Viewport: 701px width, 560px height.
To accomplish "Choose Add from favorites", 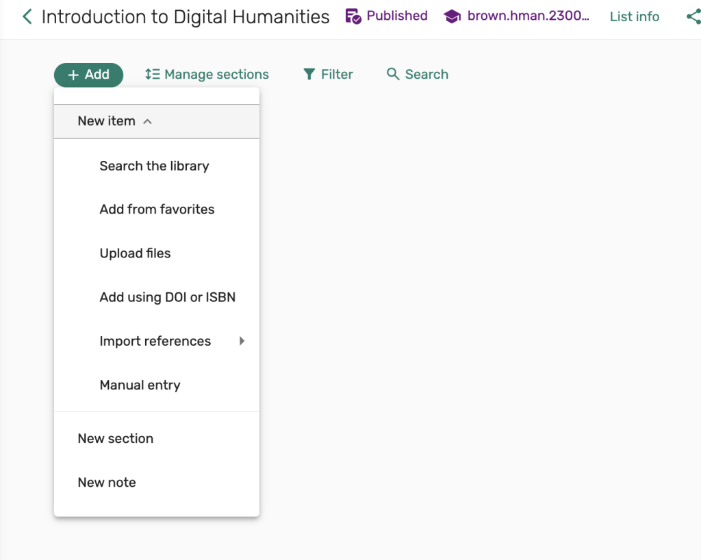I will pos(157,209).
